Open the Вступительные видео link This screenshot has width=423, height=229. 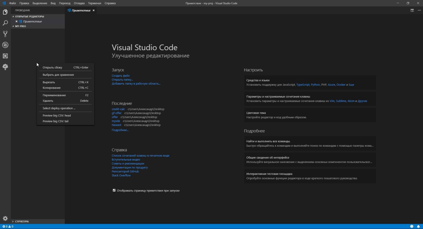click(x=126, y=159)
